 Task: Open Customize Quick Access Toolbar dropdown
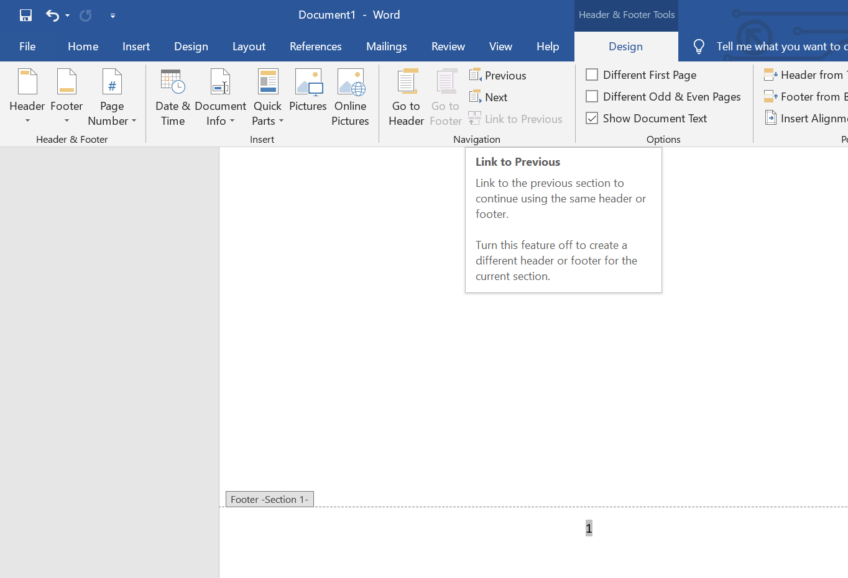113,16
